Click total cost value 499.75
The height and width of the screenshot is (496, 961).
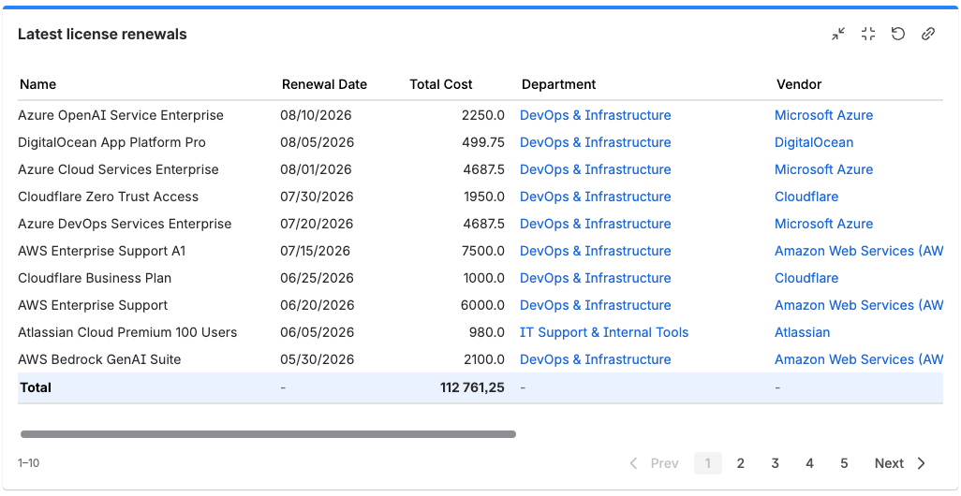point(484,142)
